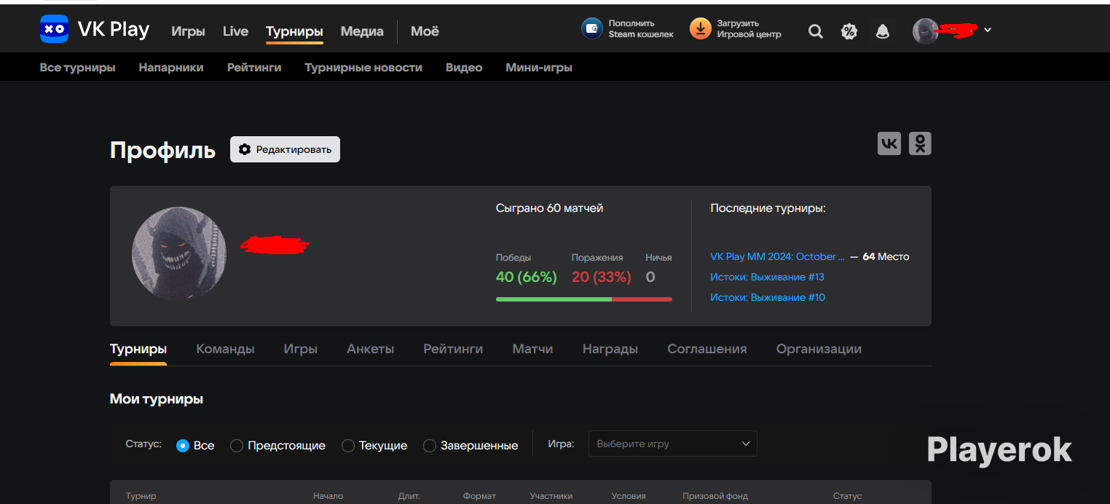Viewport: 1110px width, 504px height.
Task: Open the discounts percent badge icon
Action: click(849, 31)
